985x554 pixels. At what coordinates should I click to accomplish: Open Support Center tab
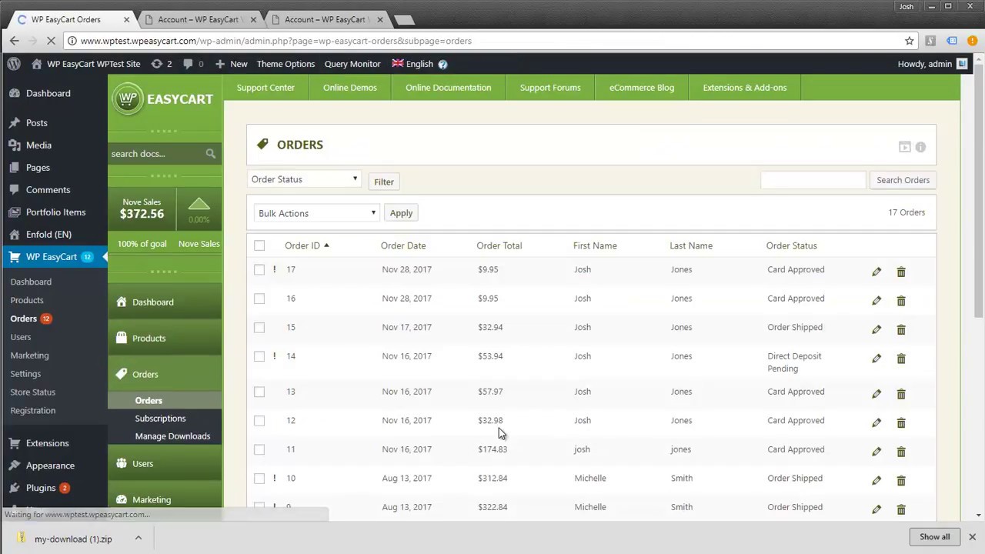pos(265,88)
